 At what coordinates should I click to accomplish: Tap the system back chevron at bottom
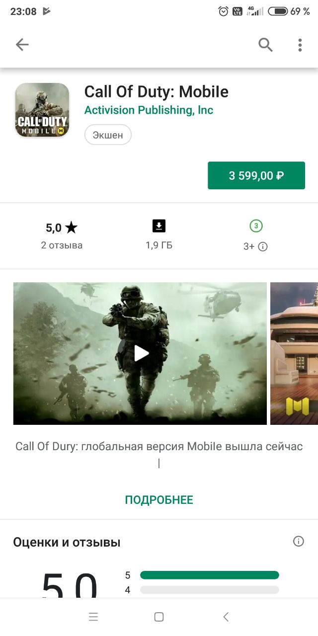(226, 617)
